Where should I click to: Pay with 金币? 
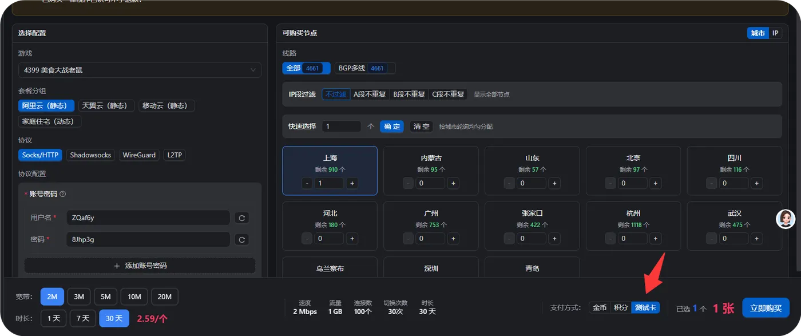(600, 308)
